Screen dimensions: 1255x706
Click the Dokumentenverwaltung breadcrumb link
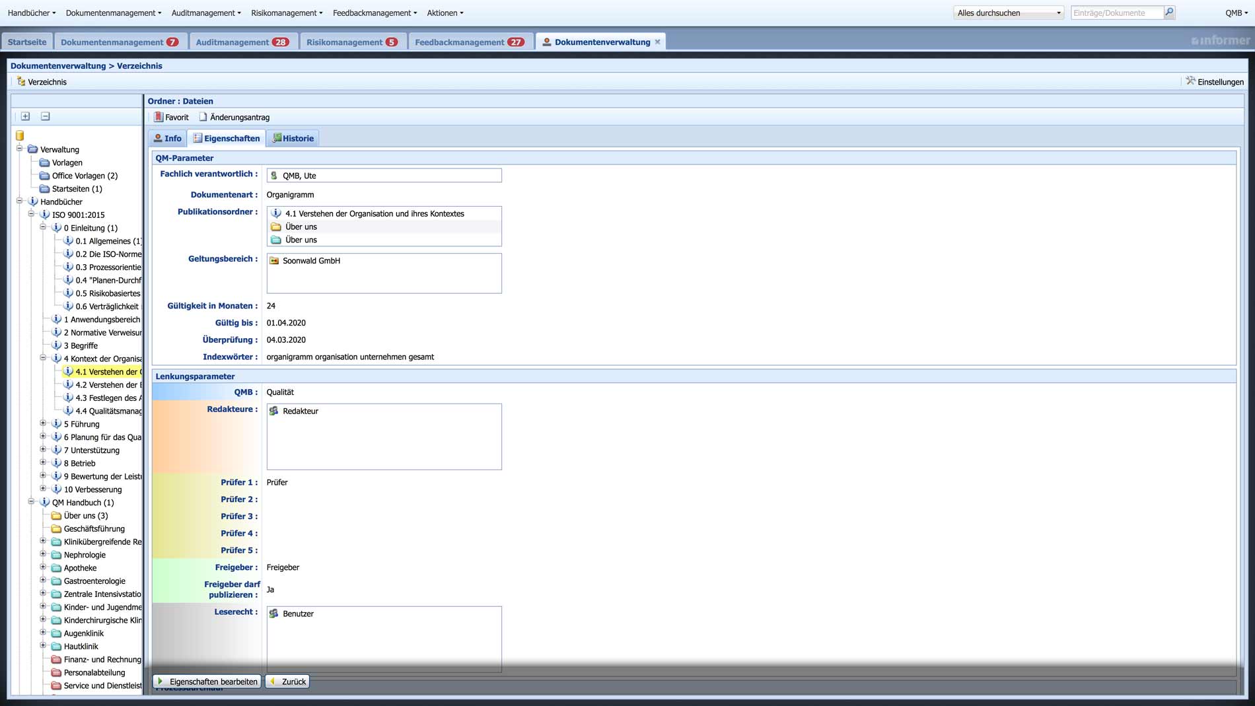pyautogui.click(x=58, y=65)
